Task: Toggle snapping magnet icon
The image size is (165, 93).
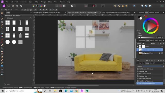Action: coord(94,6)
